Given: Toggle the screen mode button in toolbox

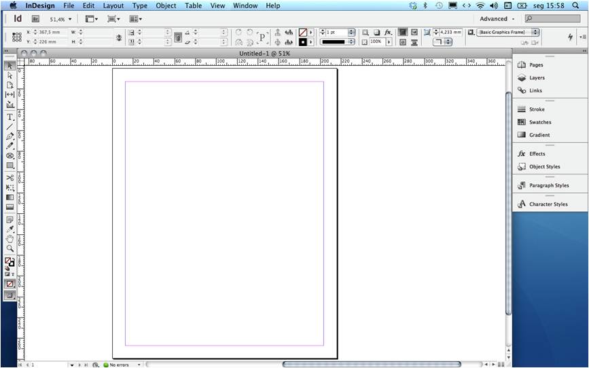Looking at the screenshot, I should point(10,295).
